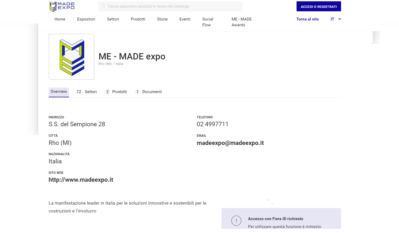Open the Prodotti navigation item

click(138, 19)
